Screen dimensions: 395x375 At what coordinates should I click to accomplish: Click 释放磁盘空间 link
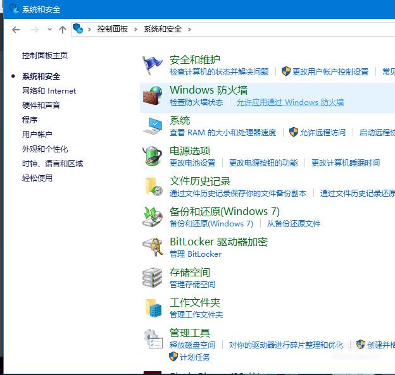coord(192,345)
